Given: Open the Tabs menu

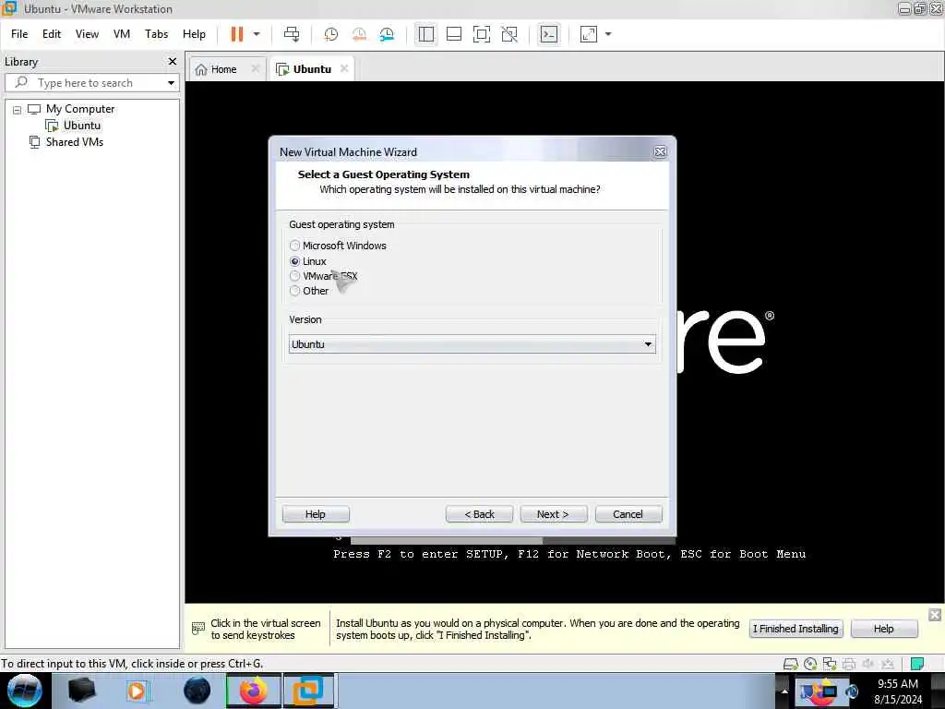Looking at the screenshot, I should (x=156, y=34).
